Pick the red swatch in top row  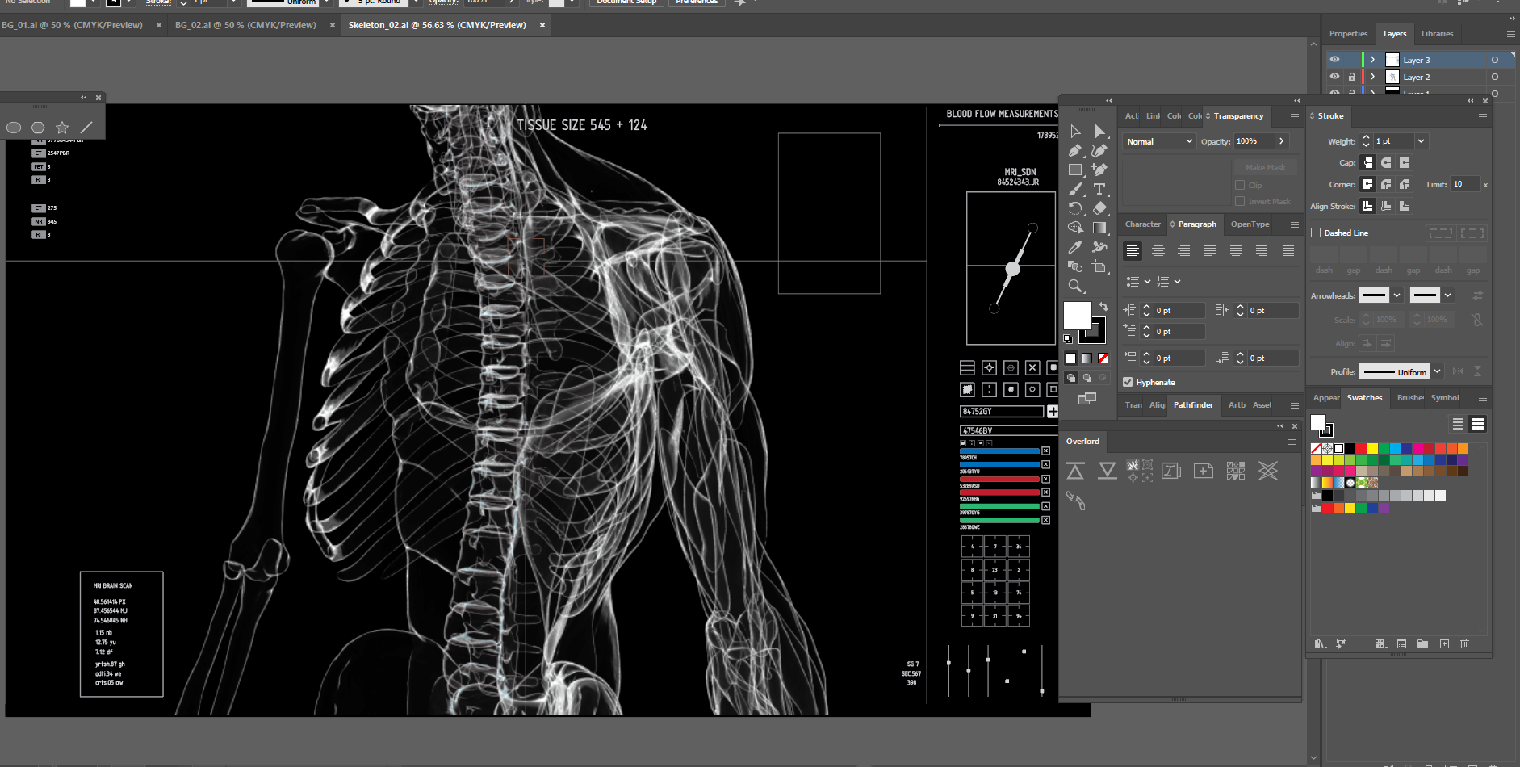(x=1361, y=448)
